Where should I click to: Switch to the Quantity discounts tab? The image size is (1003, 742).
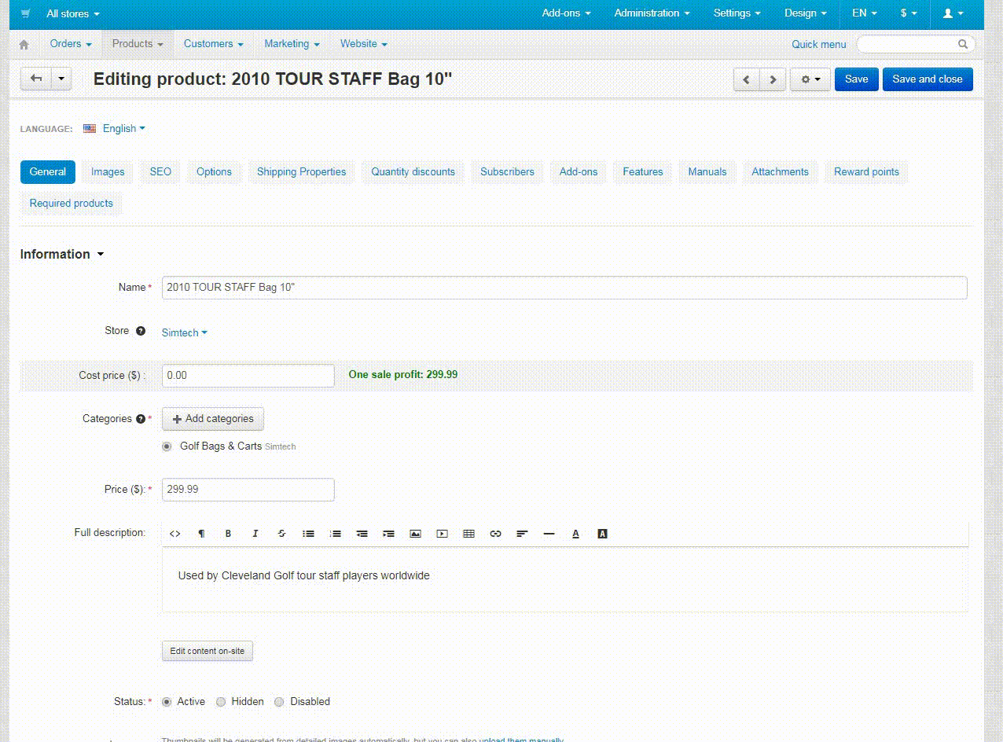point(413,172)
